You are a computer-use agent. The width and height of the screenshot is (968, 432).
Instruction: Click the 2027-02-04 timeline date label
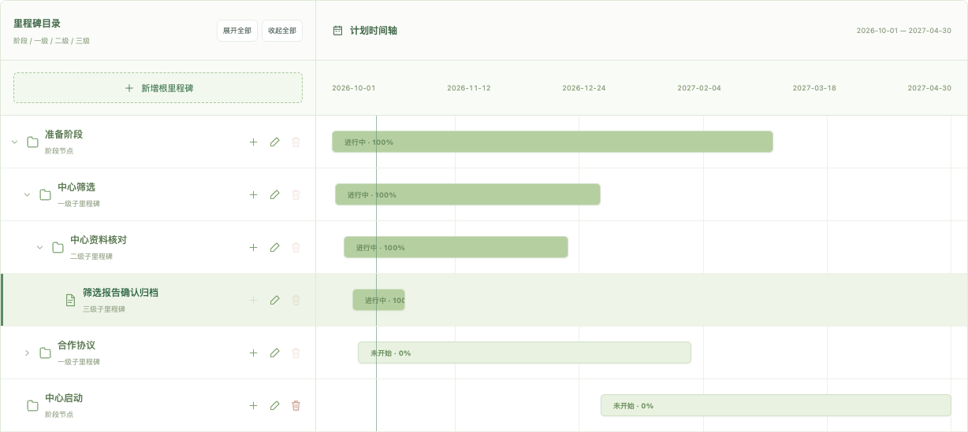[699, 88]
